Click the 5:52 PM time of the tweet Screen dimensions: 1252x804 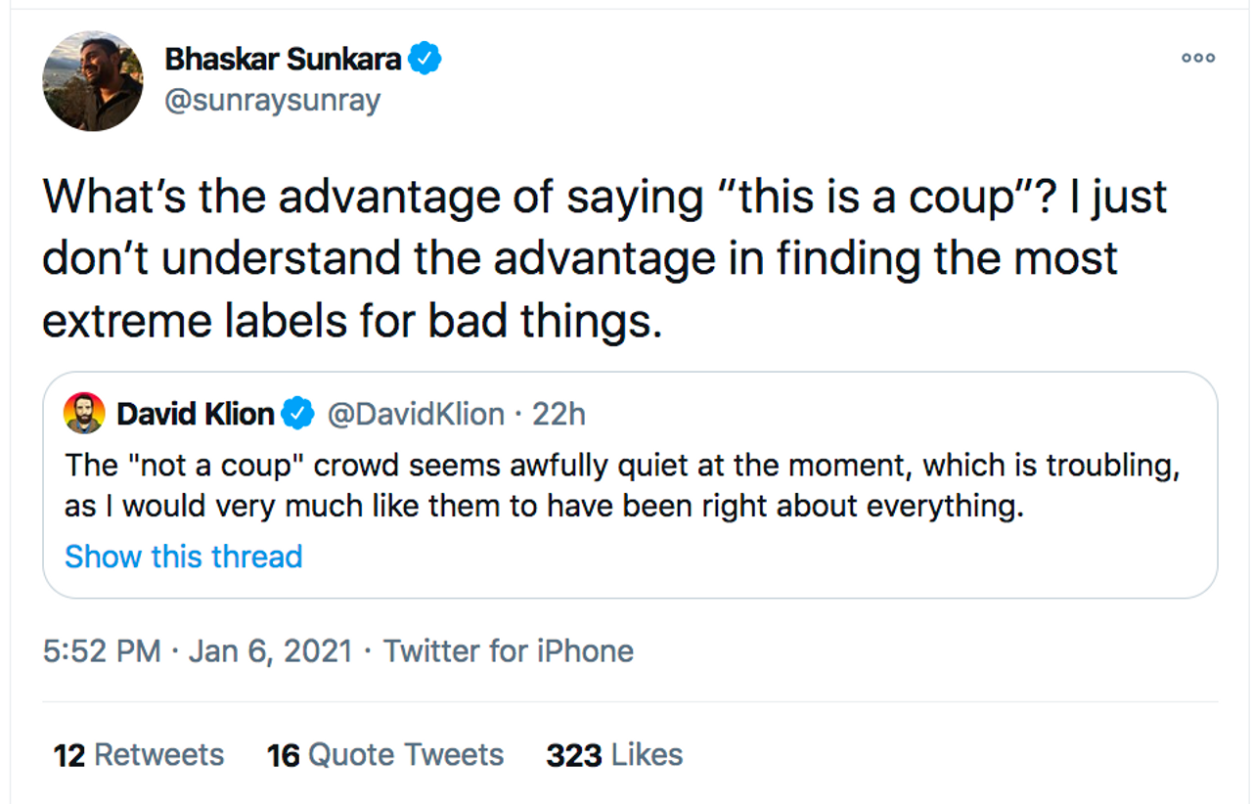[x=102, y=651]
